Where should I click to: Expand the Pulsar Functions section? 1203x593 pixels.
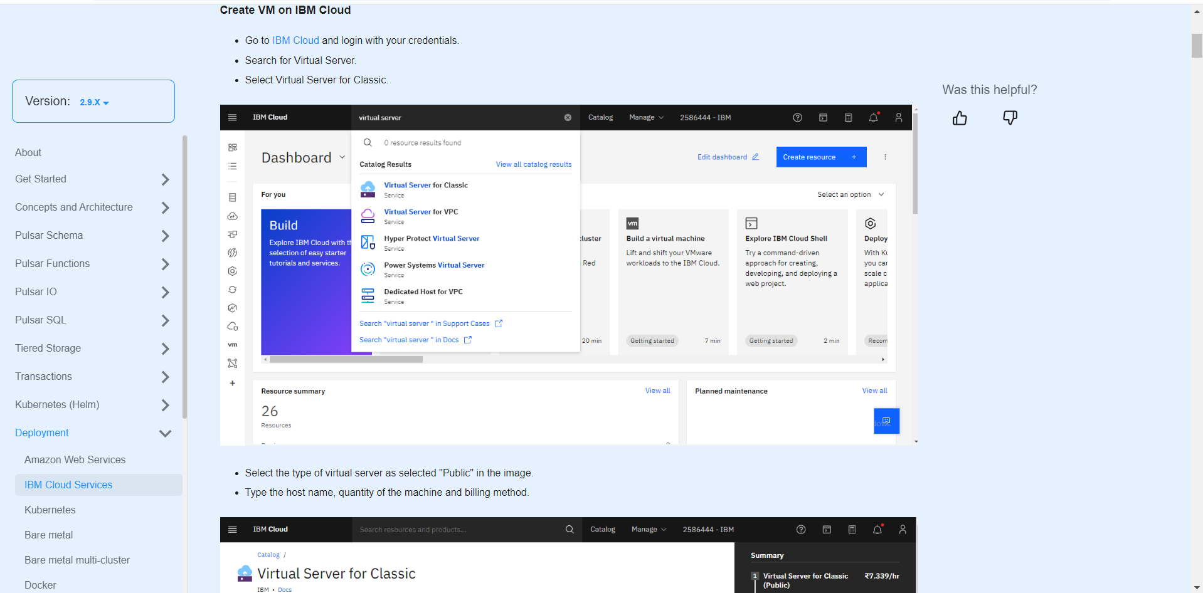(165, 264)
